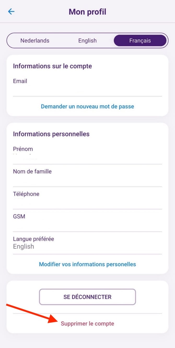175x348 pixels.
Task: Click the red arrow pointing to delete account
Action: coord(31,313)
